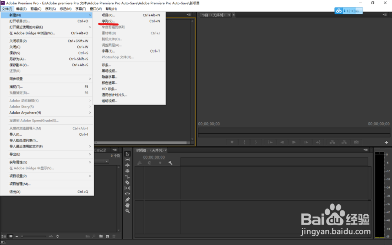This screenshot has height=245, width=392.
Task: Click the cloud network speed widget
Action: (348, 11)
